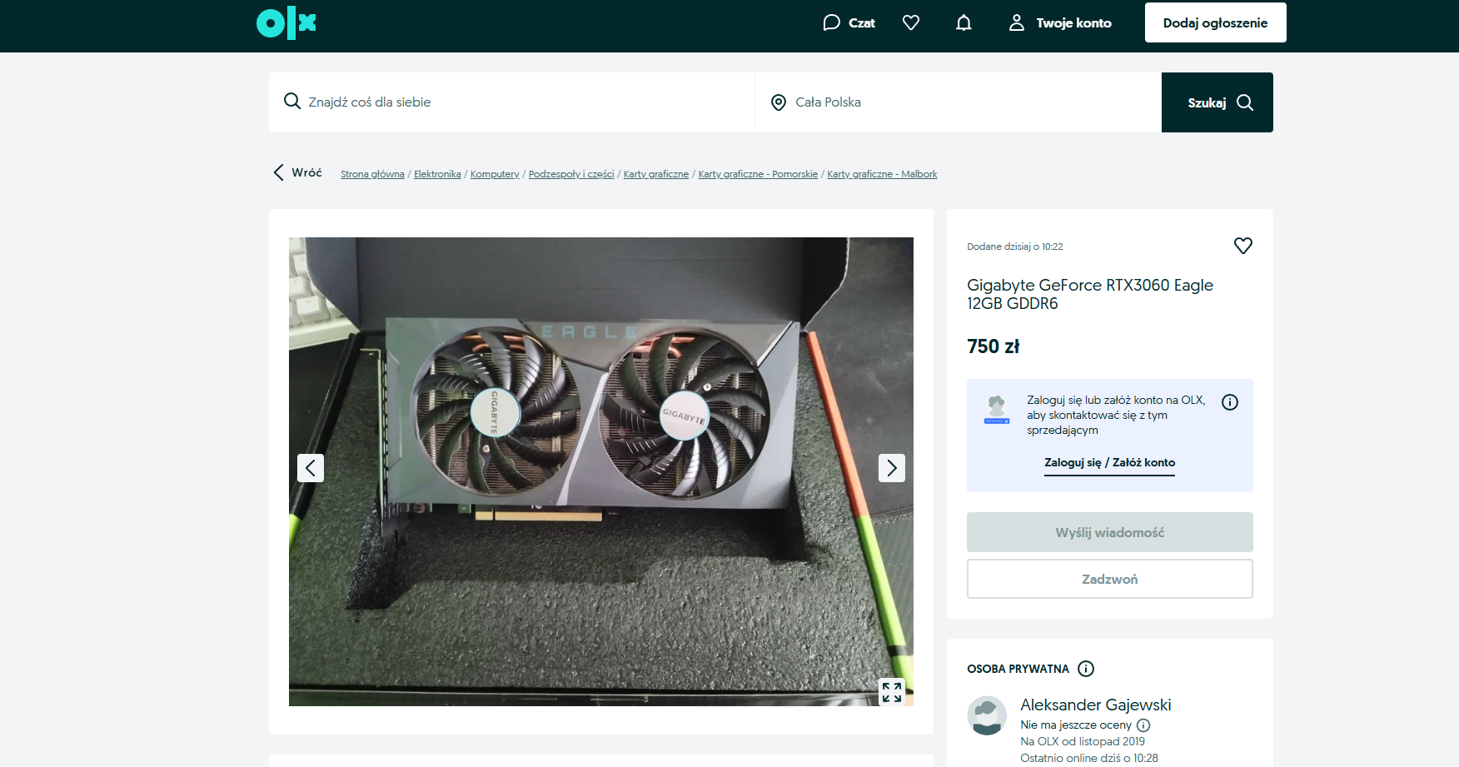Screen dimensions: 1459x767
Task: Click the listing title Gigabyte GeForce RTX3060
Action: pyautogui.click(x=1090, y=294)
